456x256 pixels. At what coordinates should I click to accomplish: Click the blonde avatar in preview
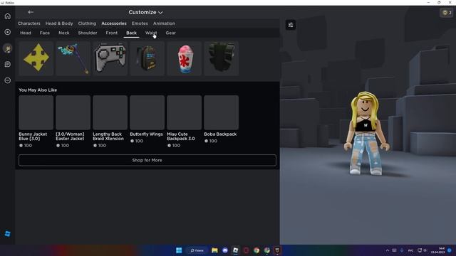[366, 134]
